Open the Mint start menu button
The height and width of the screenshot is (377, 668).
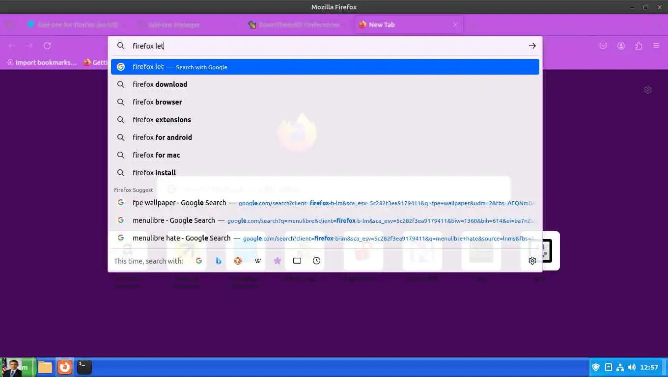click(18, 367)
